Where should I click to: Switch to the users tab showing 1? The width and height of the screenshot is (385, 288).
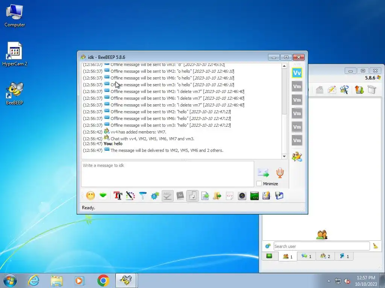click(288, 256)
